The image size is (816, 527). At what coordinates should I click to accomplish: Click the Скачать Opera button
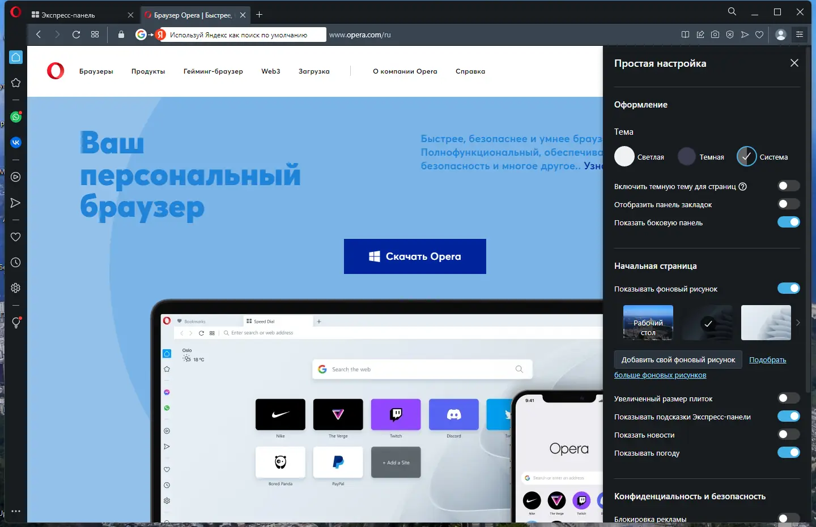(x=415, y=256)
